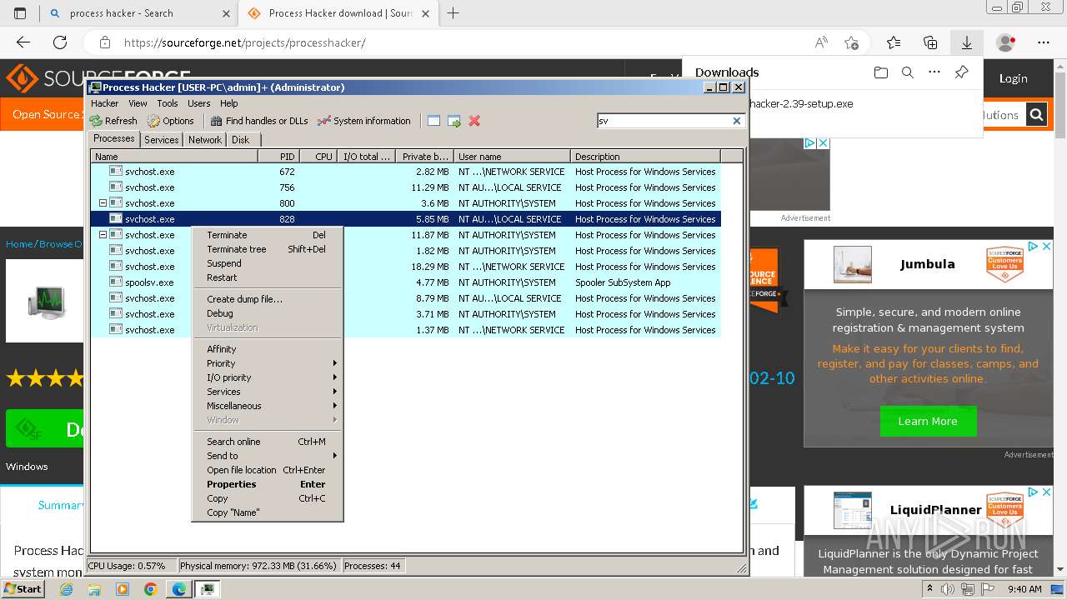
Task: Switch to the Network tab
Action: coord(205,140)
